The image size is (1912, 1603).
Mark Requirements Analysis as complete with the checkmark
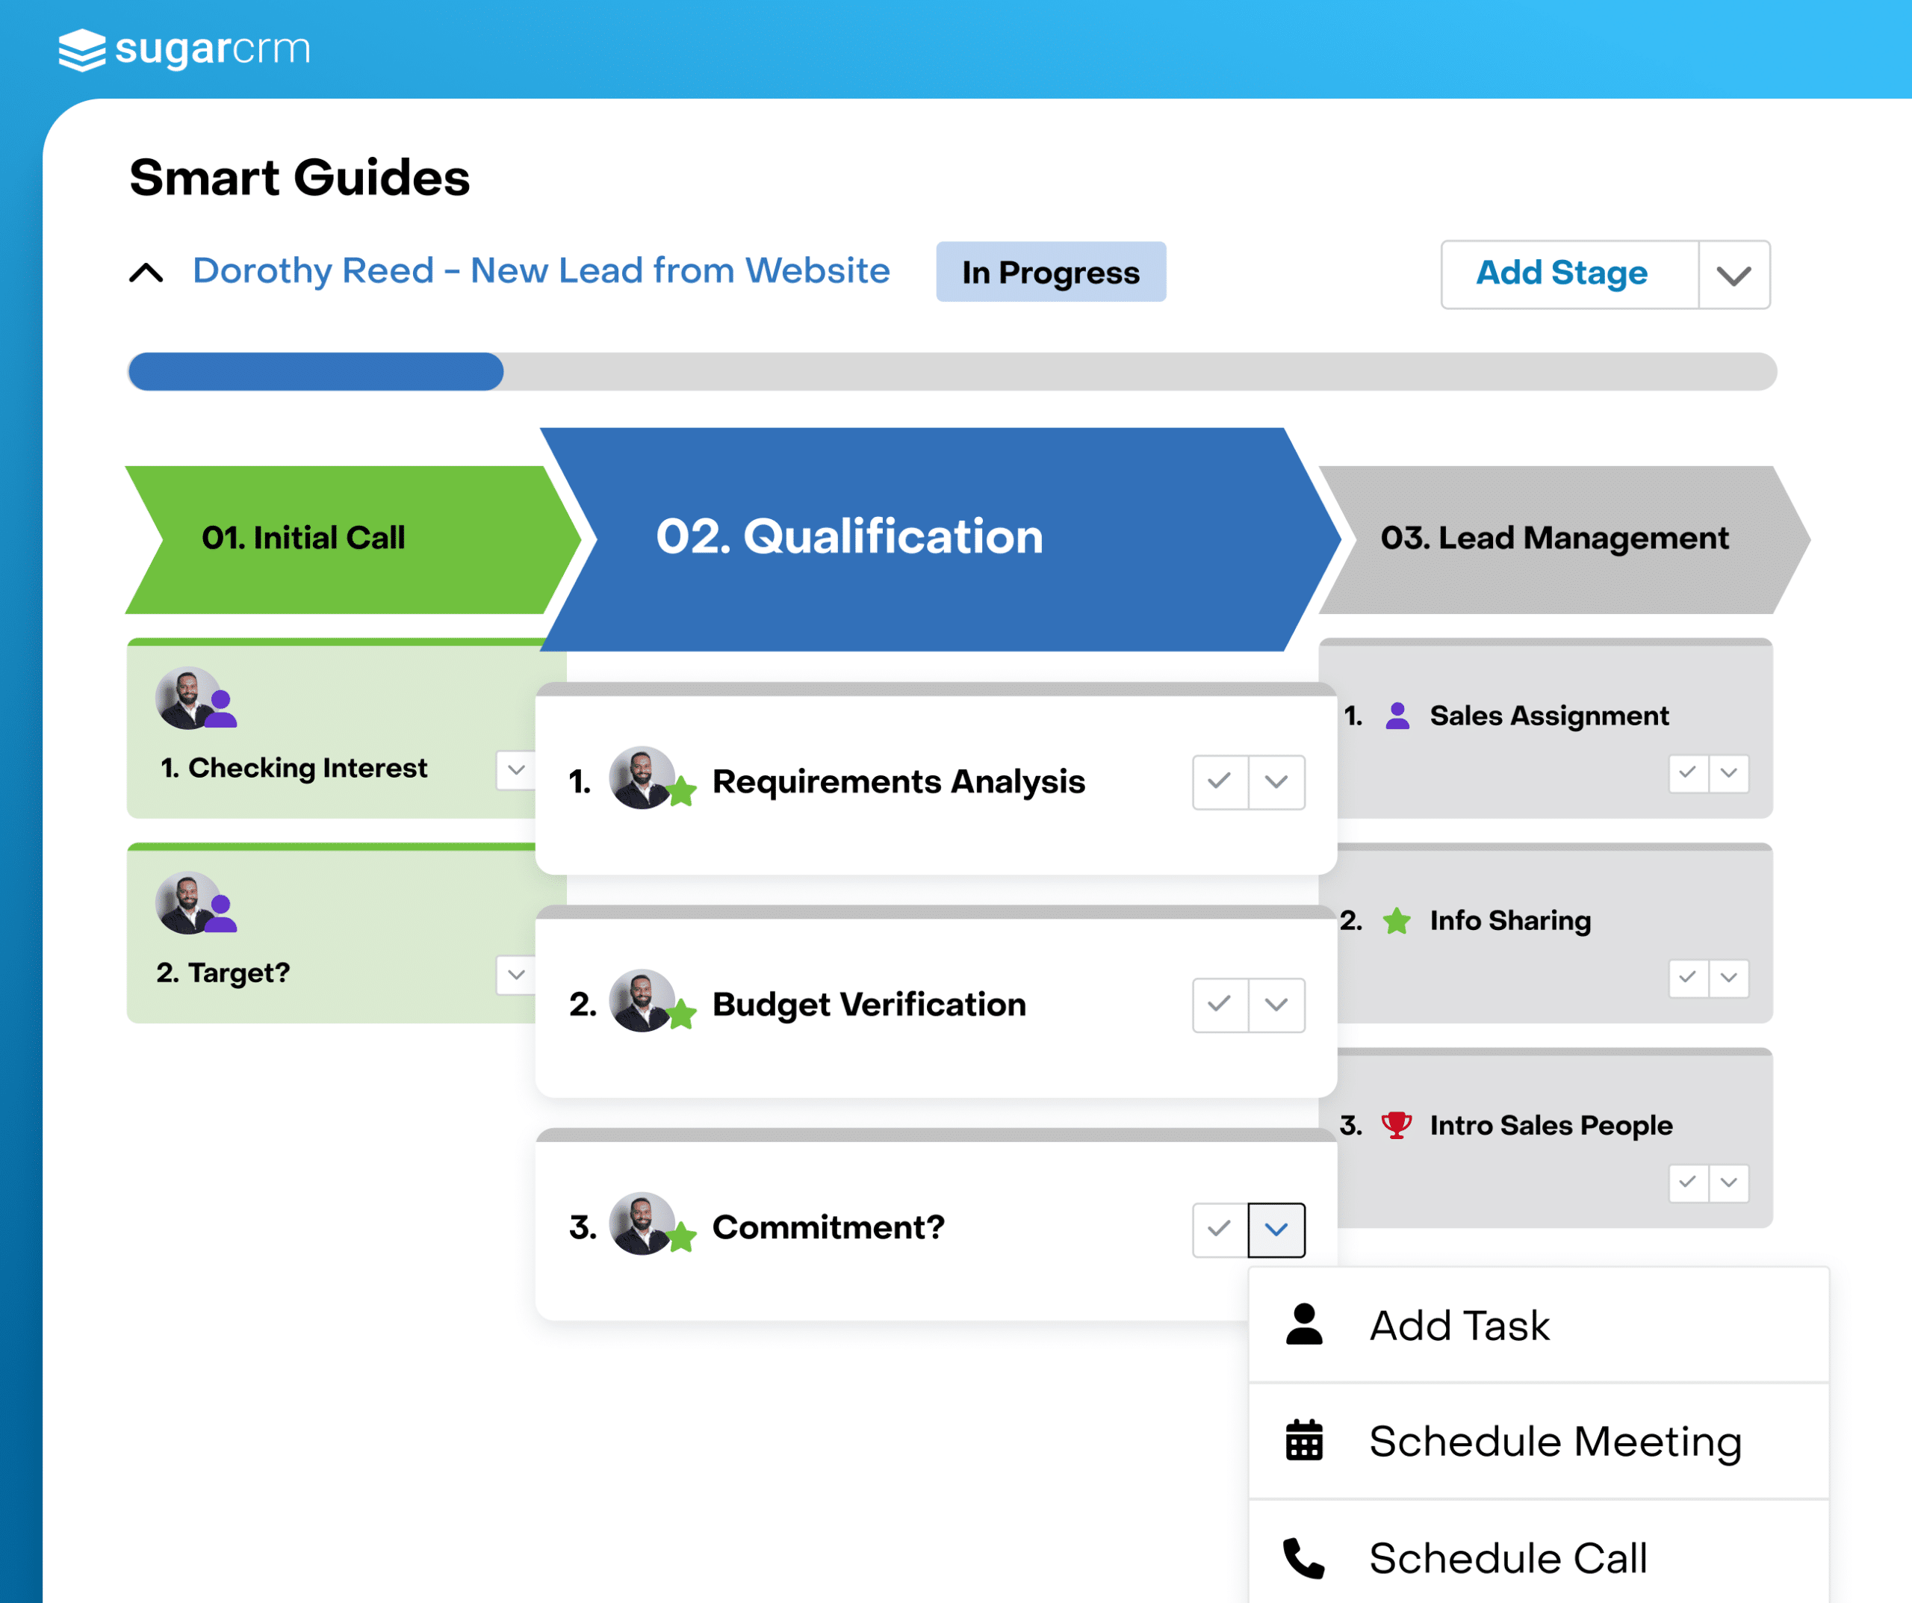coord(1220,781)
